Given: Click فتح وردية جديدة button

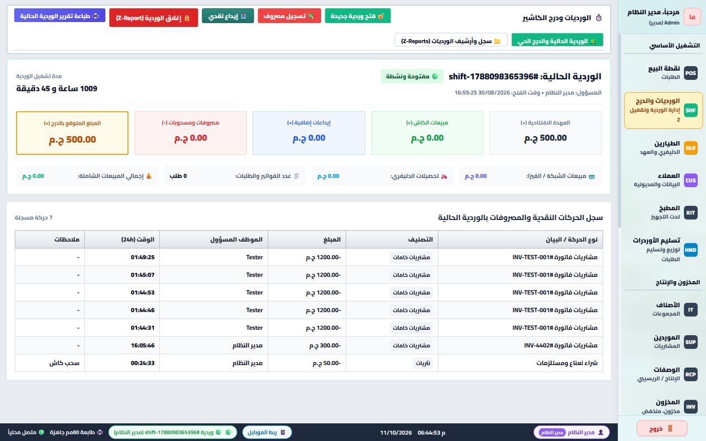Looking at the screenshot, I should [357, 16].
